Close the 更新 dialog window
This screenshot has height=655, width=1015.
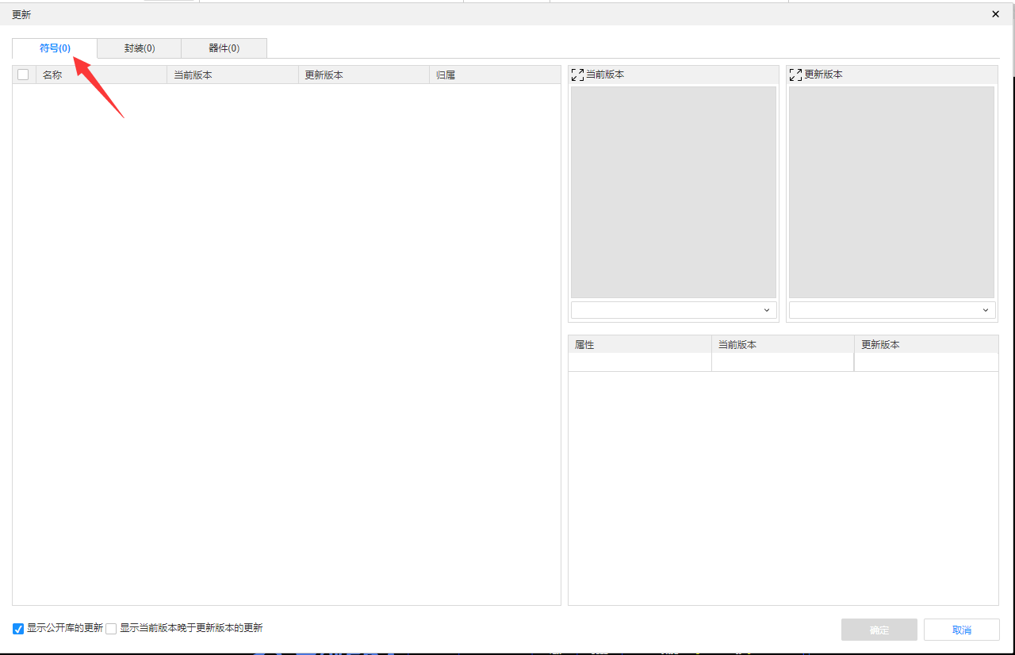995,14
